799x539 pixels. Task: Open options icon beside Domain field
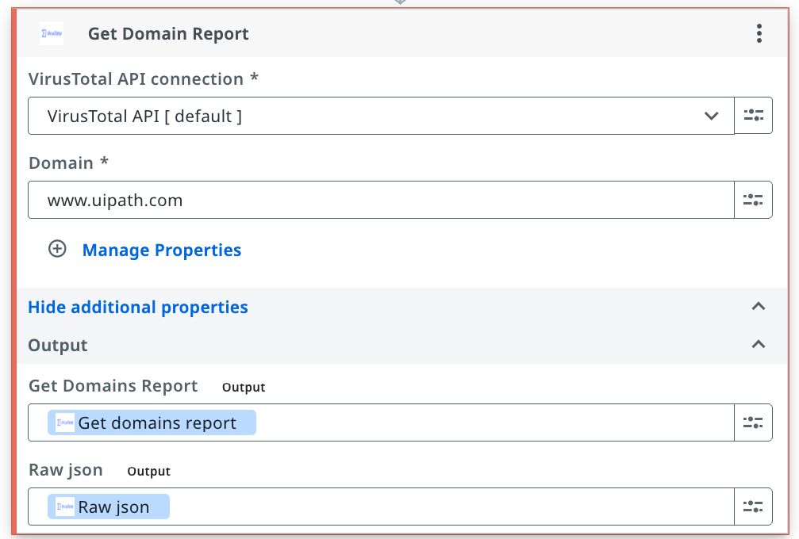coord(753,200)
